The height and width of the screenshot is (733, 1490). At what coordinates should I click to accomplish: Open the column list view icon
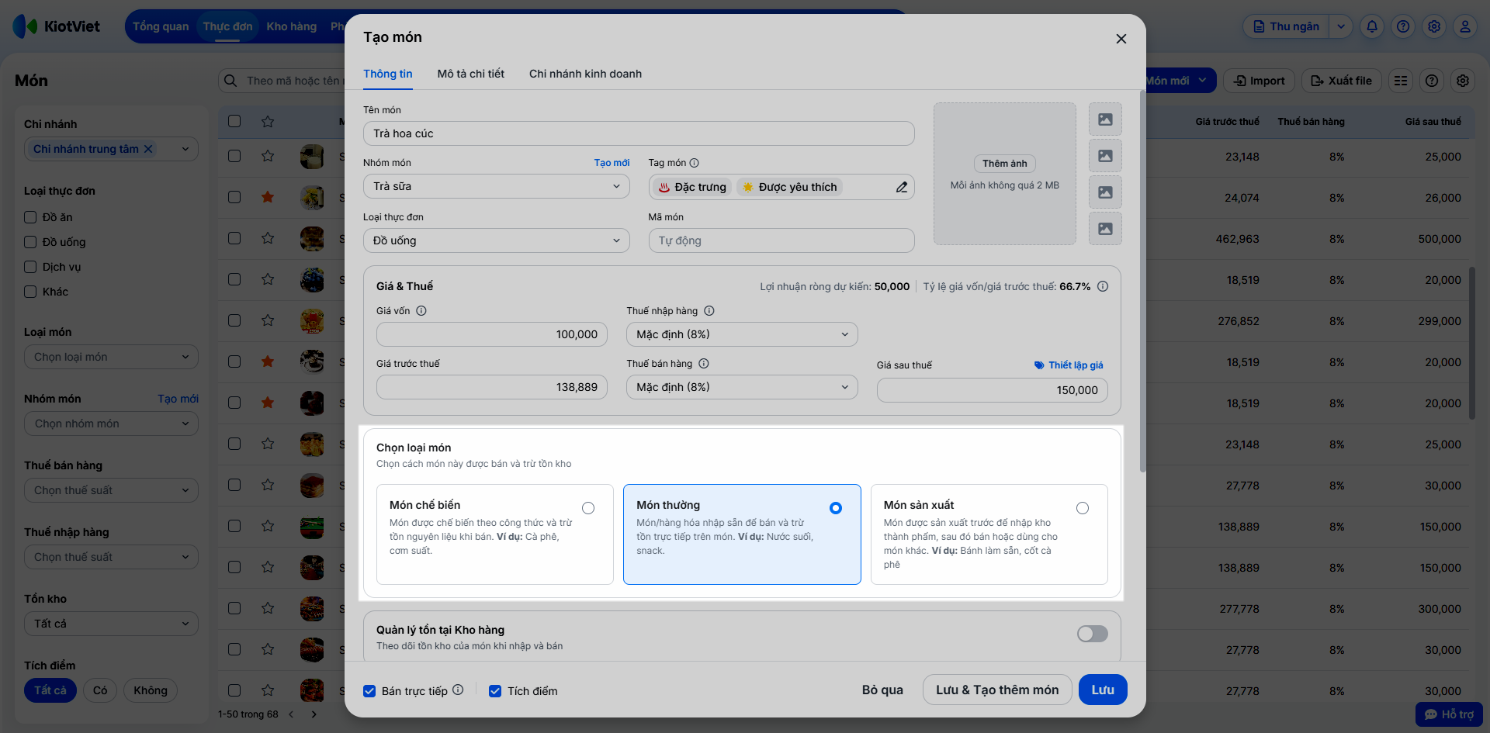1401,81
